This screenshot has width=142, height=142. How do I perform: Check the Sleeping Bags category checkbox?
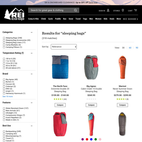tap(4, 38)
